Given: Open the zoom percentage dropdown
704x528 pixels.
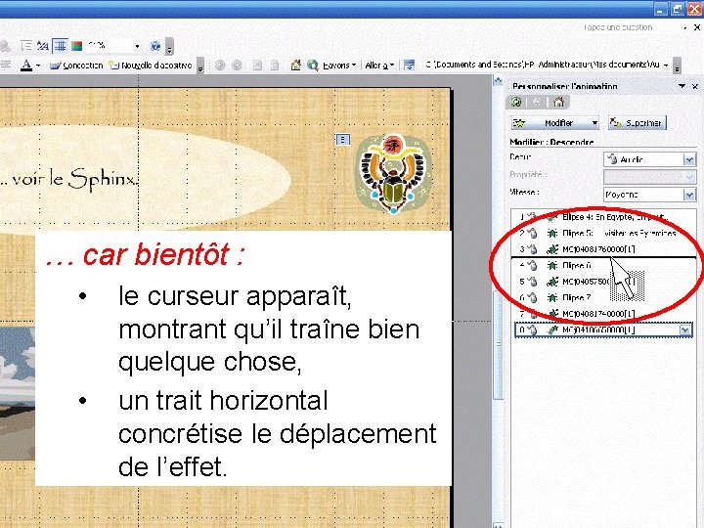Looking at the screenshot, I should [x=138, y=46].
